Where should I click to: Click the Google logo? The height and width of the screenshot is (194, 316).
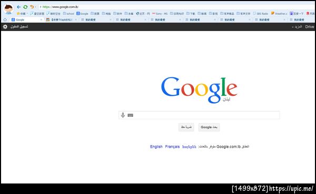[x=199, y=90]
